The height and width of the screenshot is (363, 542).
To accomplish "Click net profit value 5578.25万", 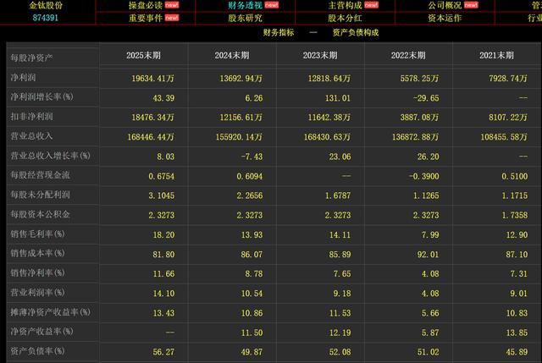I will click(x=420, y=79).
